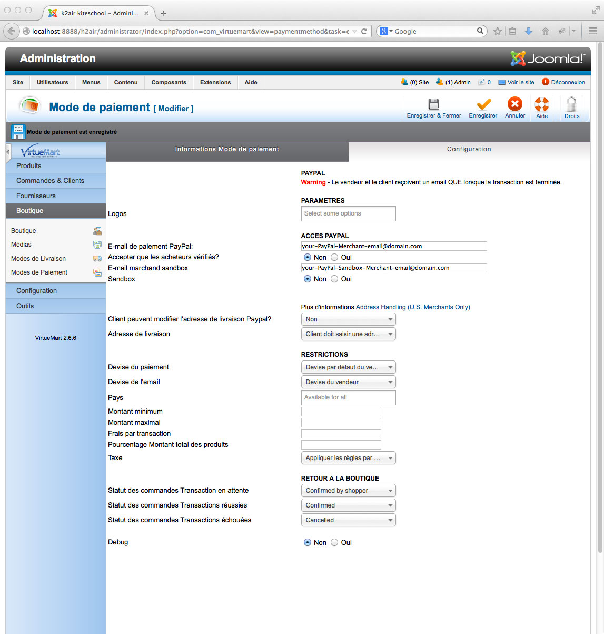604x634 pixels.
Task: Open the Transaction en attente status dropdown
Action: tap(348, 491)
